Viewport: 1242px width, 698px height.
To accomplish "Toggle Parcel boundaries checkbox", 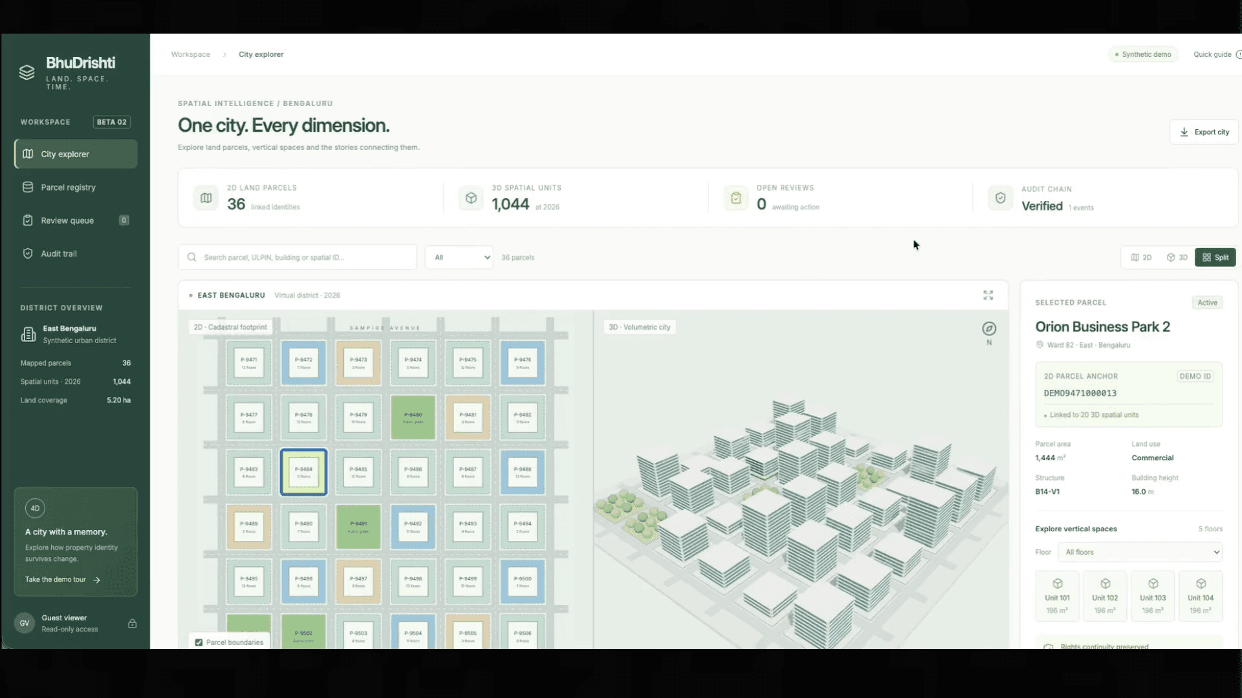I will tap(199, 642).
